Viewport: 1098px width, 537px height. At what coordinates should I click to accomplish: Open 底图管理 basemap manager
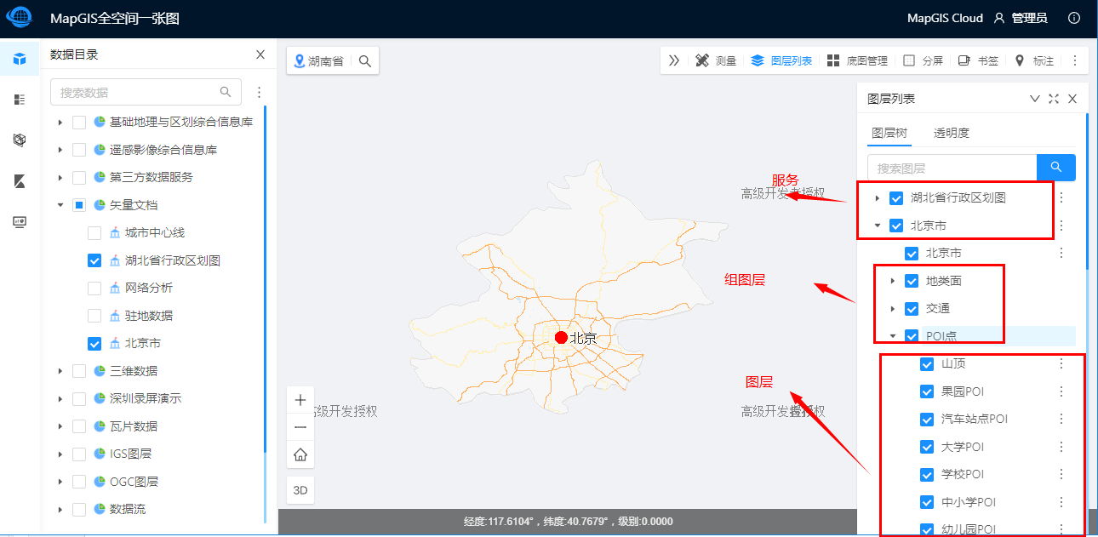click(x=857, y=60)
